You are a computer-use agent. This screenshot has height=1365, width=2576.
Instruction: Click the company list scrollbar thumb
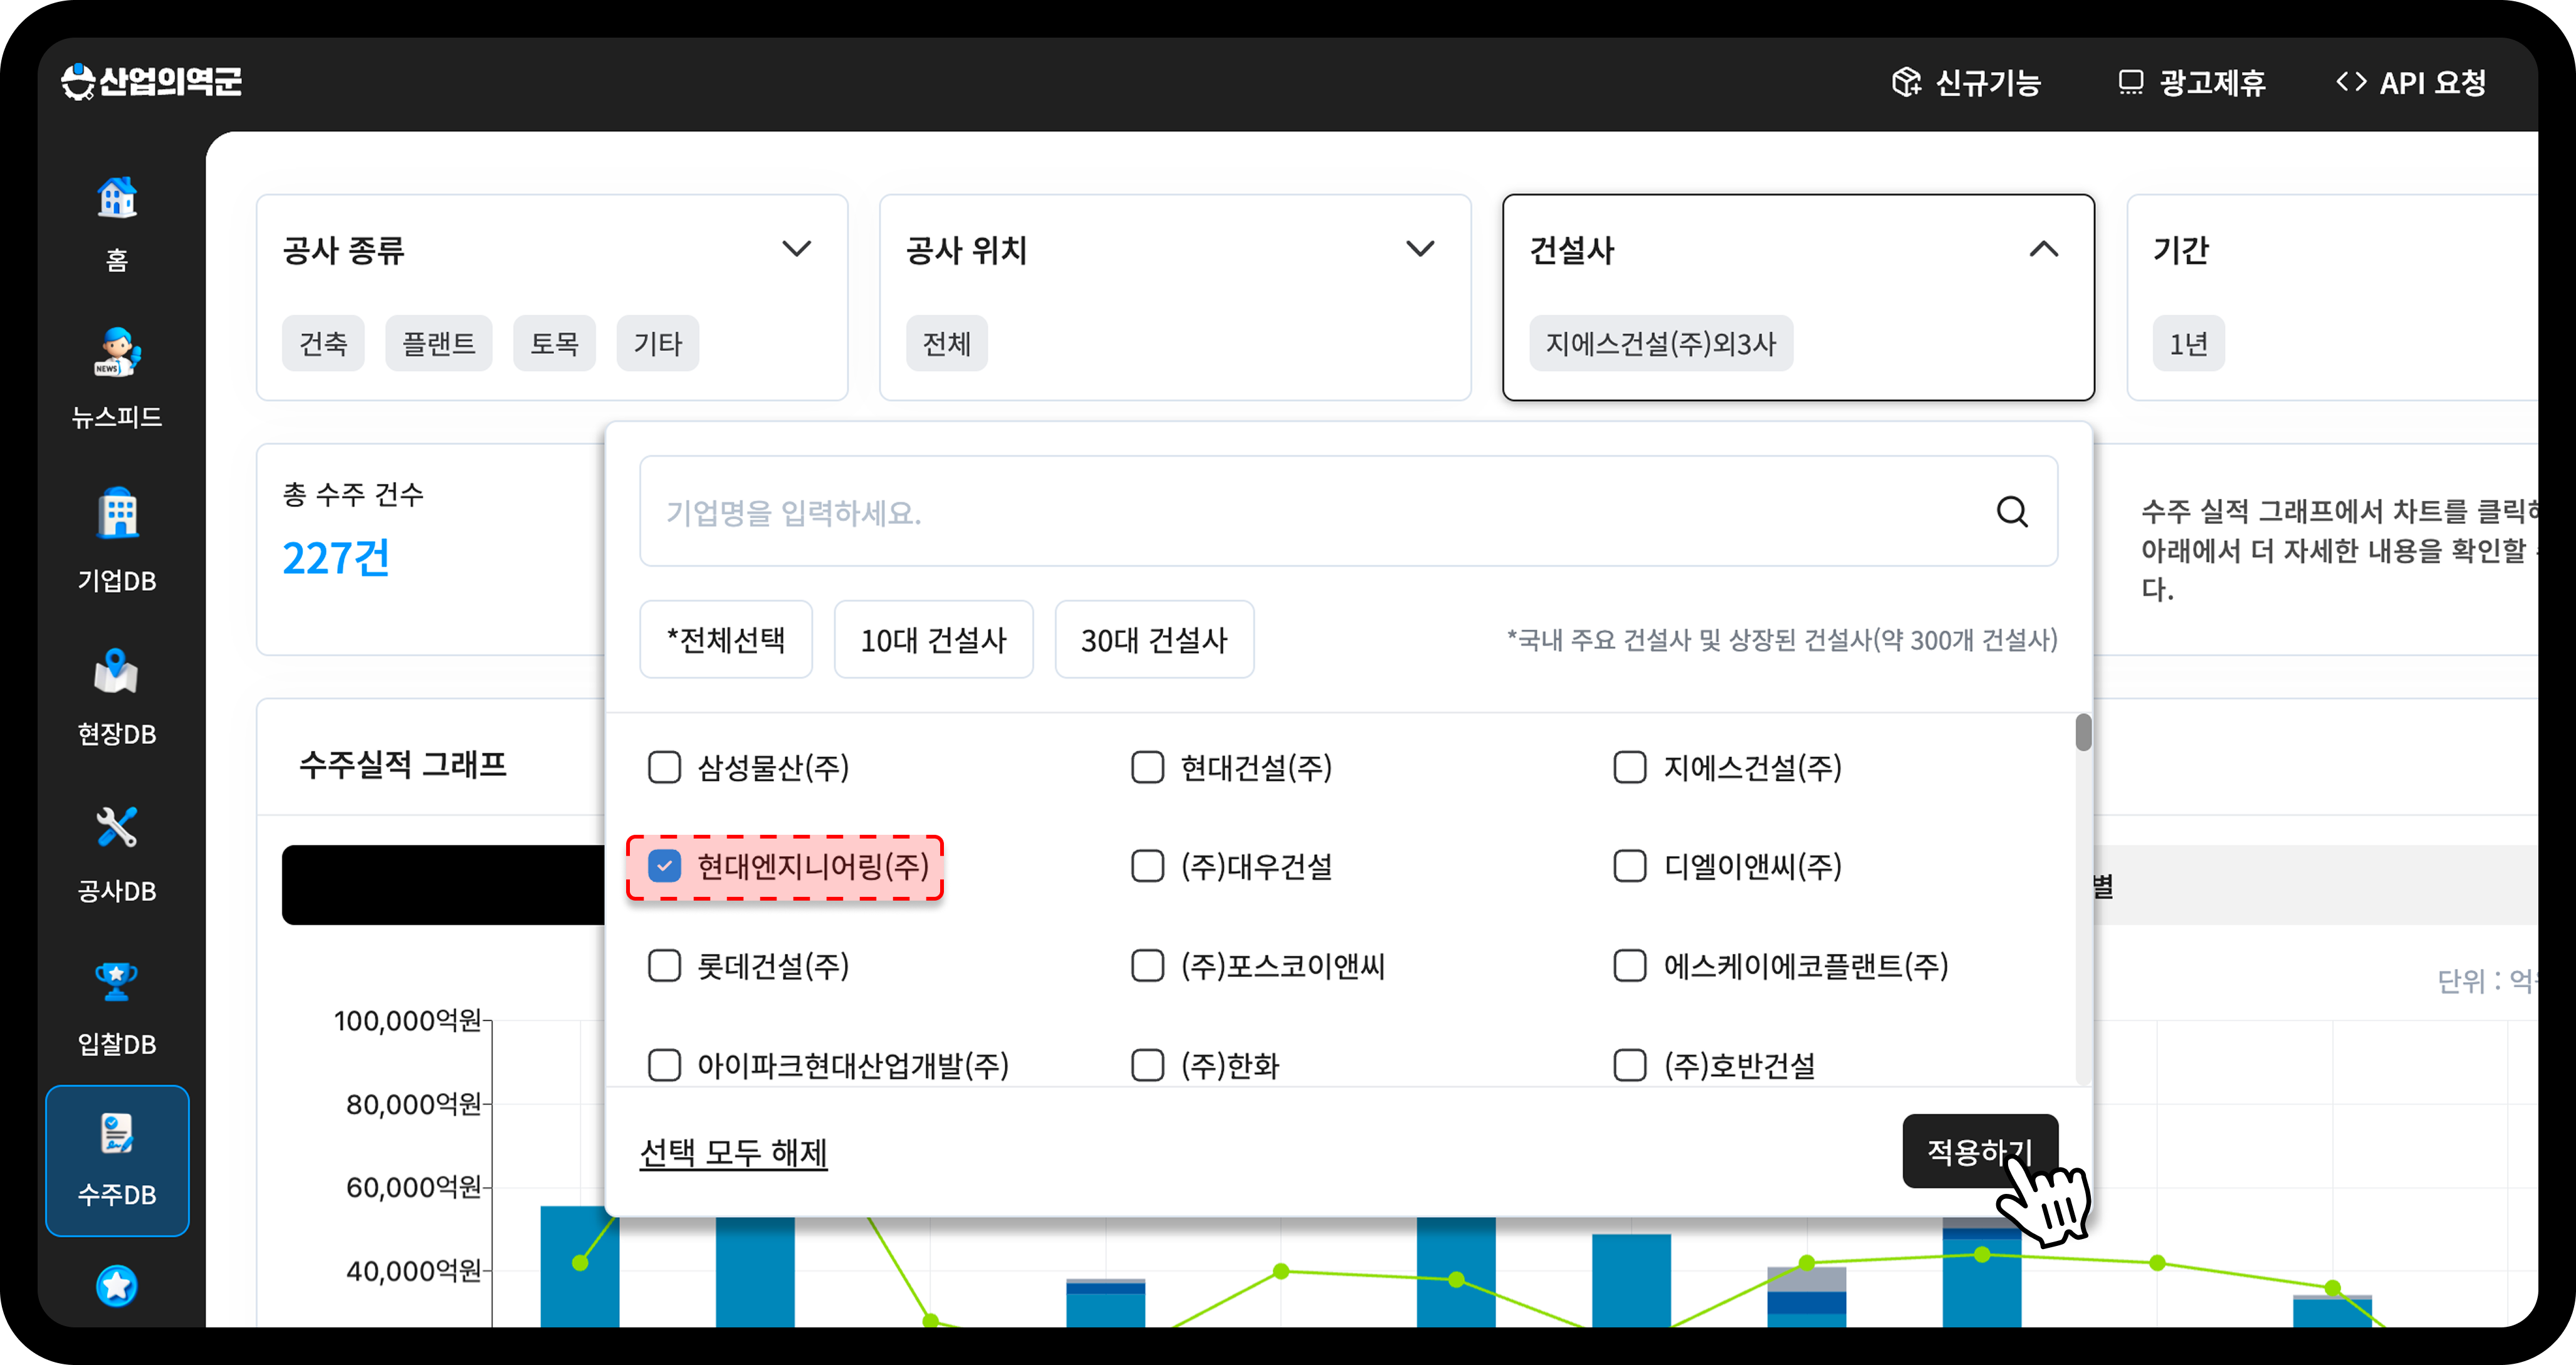(2083, 732)
